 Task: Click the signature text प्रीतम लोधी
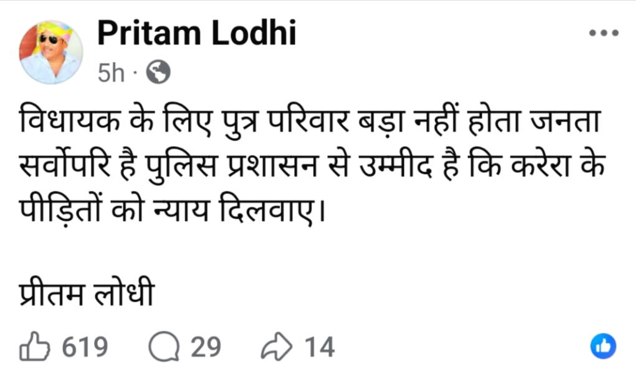pos(83,292)
